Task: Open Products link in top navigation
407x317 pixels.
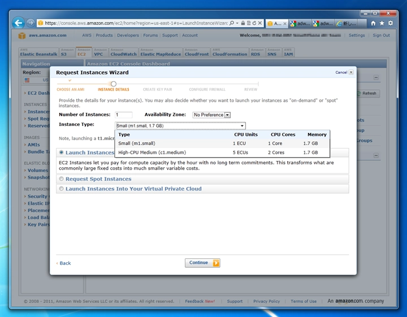Action: 104,35
